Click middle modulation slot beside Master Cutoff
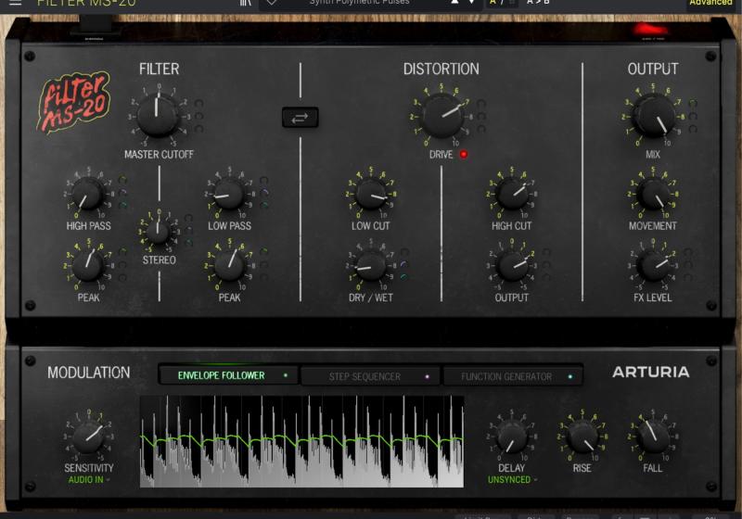Screen dimensions: 742x519 click(x=198, y=116)
